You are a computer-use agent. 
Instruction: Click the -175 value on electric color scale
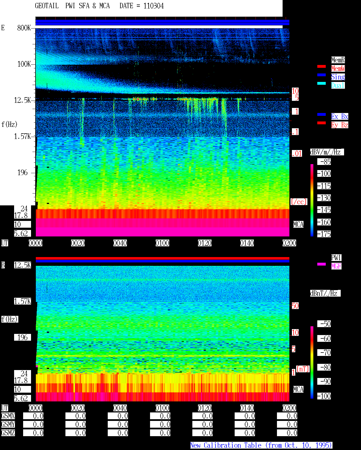tap(324, 234)
